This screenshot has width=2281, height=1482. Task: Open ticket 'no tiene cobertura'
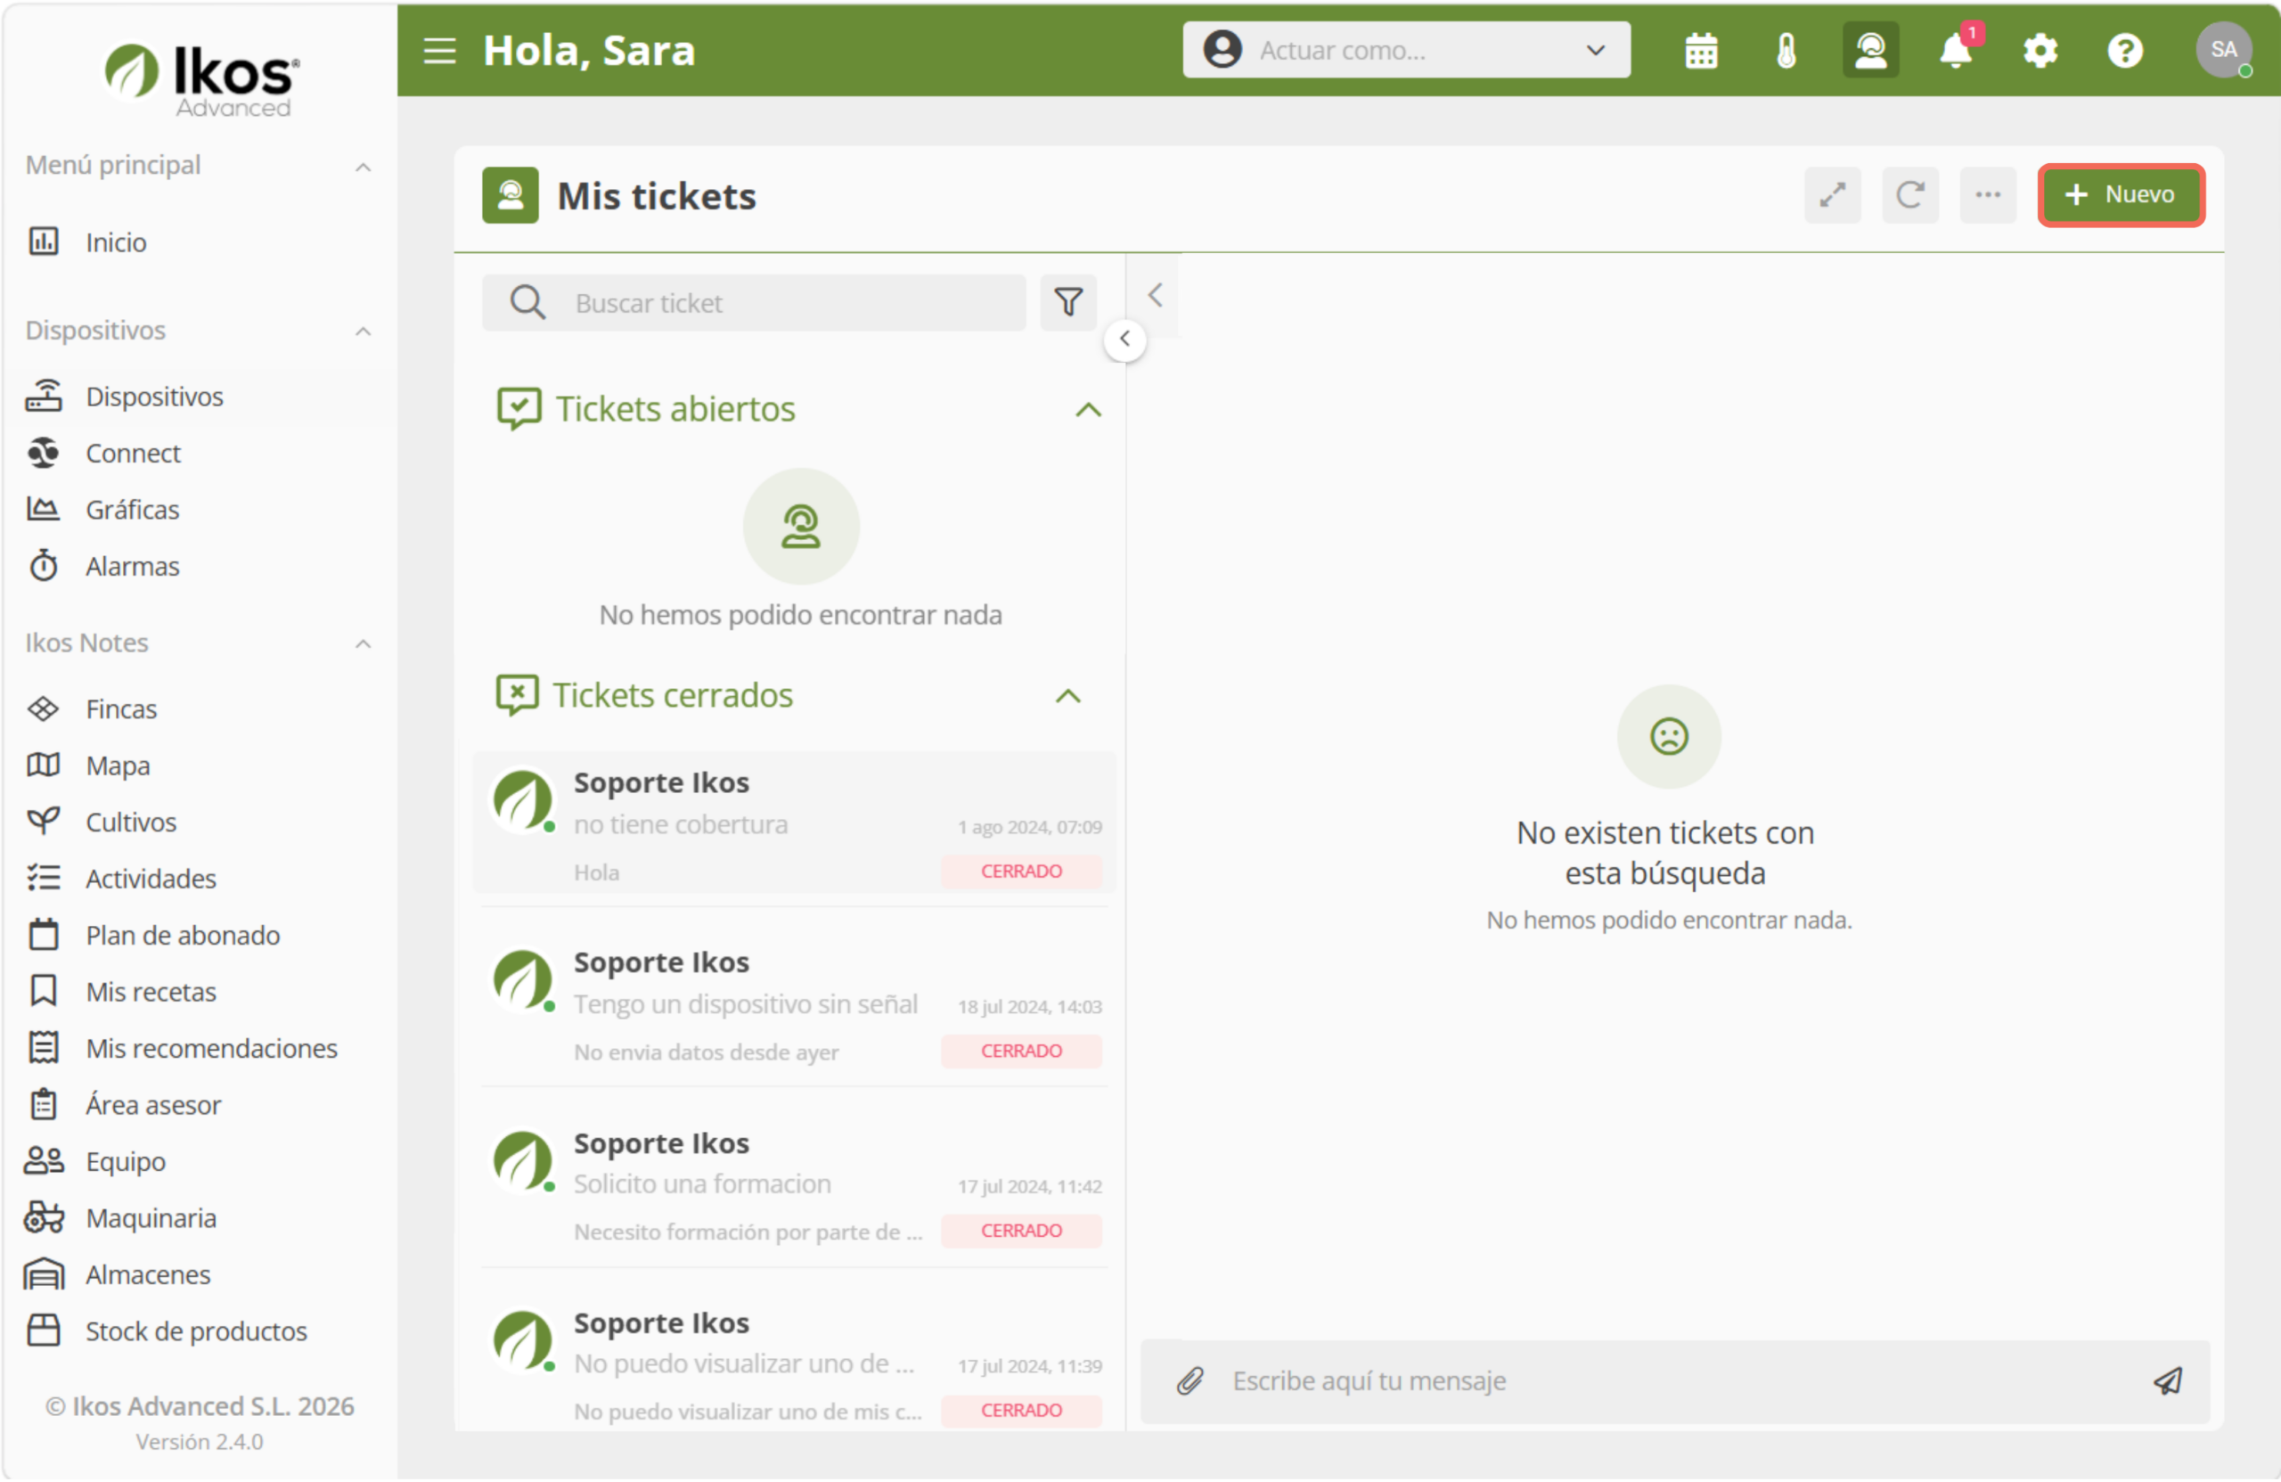(795, 824)
